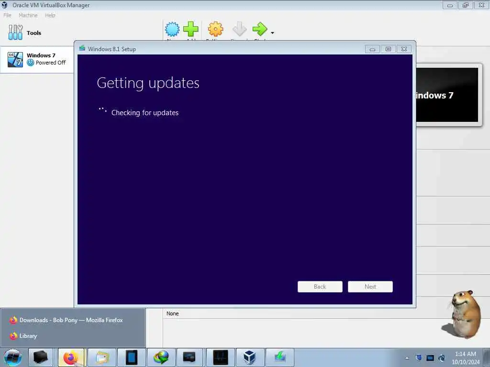Click the 'None' value in details pane
Viewport: 490px width, 367px height.
point(172,313)
